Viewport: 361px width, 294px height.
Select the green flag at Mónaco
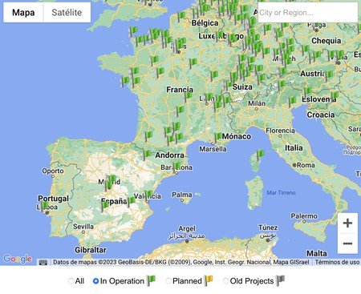217,138
